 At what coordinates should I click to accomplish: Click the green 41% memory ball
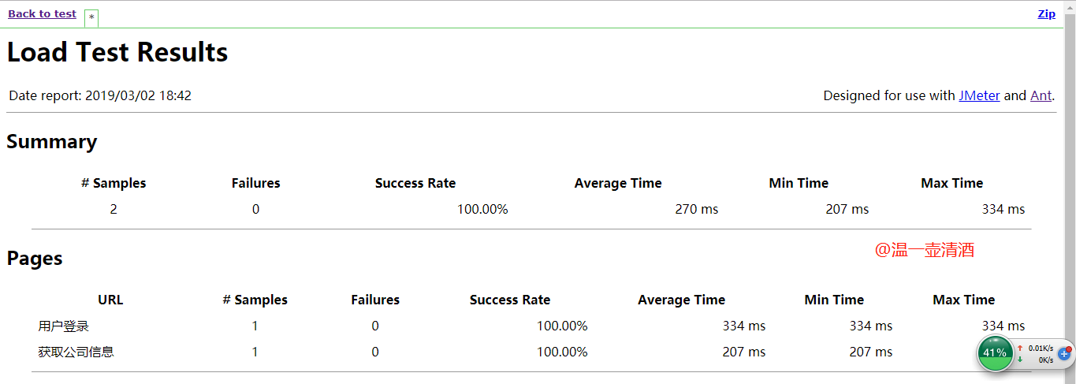(x=995, y=352)
